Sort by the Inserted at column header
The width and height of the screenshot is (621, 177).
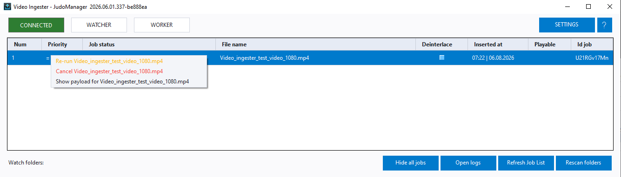(498, 44)
